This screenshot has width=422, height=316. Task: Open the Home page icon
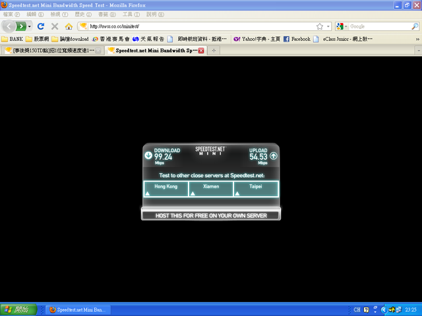69,26
